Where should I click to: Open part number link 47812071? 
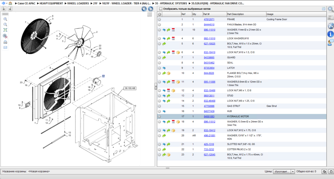(x=209, y=19)
